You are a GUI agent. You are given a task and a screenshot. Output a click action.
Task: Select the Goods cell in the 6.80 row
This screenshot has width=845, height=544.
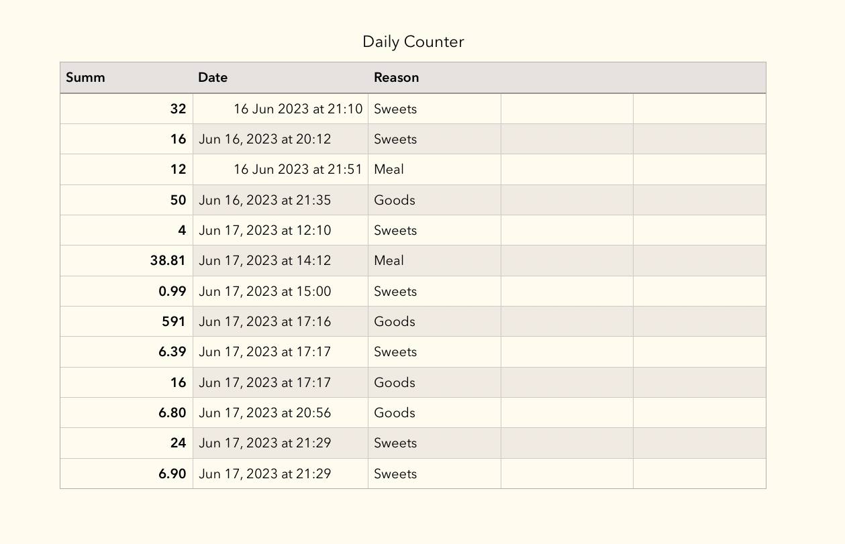pyautogui.click(x=434, y=413)
